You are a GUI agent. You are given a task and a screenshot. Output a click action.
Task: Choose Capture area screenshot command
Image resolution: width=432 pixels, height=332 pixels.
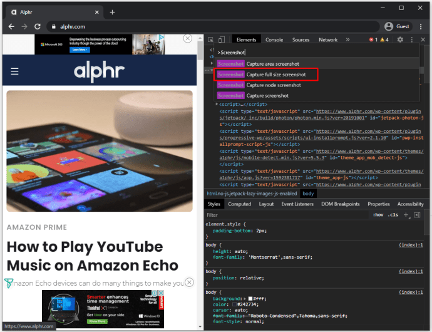(317, 64)
